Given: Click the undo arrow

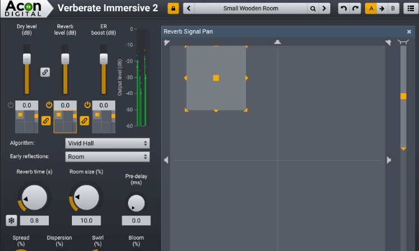Looking at the screenshot, I should pos(343,8).
